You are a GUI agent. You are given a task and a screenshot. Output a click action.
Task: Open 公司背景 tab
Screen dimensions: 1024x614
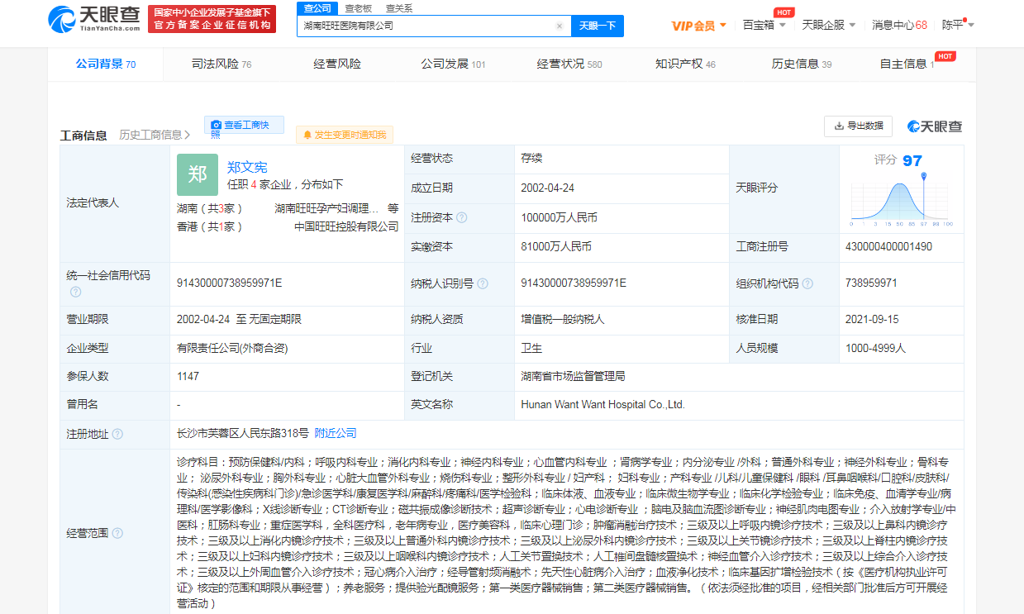[x=105, y=64]
